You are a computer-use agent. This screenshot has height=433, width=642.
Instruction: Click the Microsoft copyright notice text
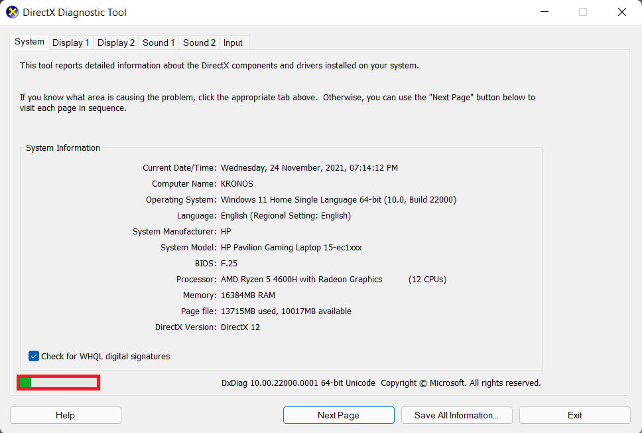tap(461, 383)
